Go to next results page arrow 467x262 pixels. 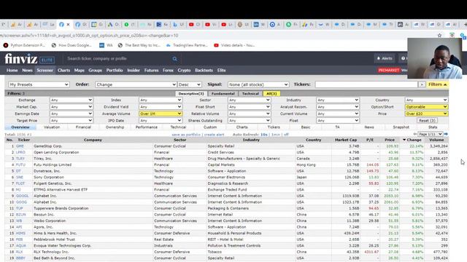tap(446, 134)
